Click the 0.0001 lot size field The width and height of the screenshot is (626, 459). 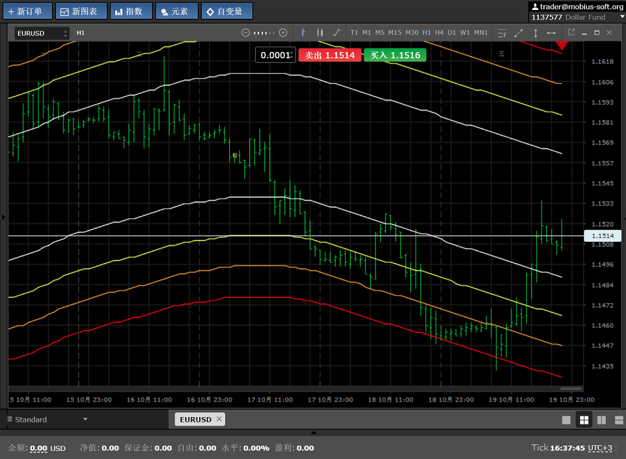[274, 55]
